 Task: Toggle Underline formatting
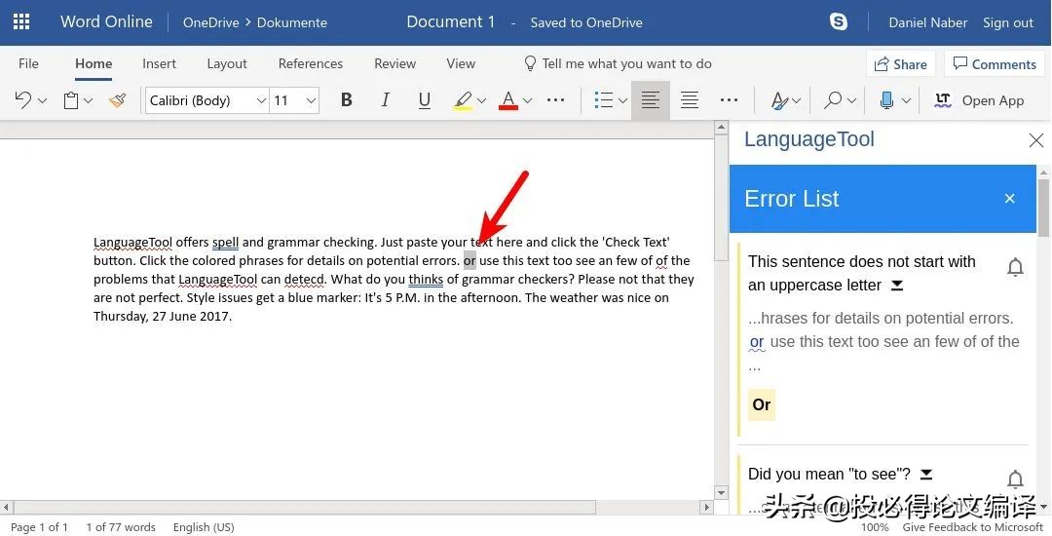click(x=424, y=100)
